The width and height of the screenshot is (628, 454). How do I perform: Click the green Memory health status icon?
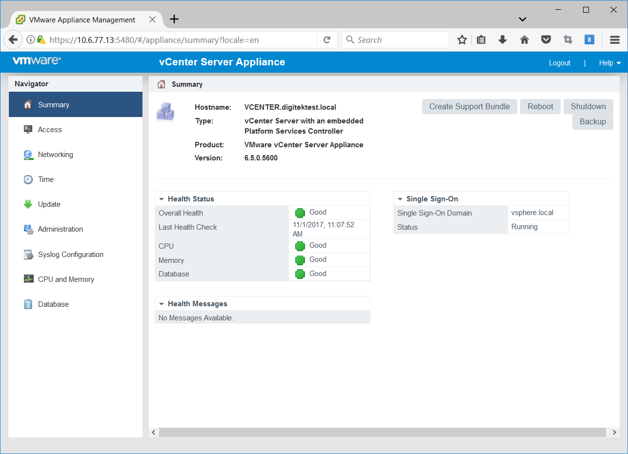[x=300, y=260]
